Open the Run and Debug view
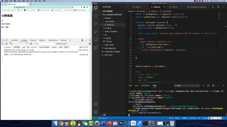 pyautogui.click(x=96, y=32)
